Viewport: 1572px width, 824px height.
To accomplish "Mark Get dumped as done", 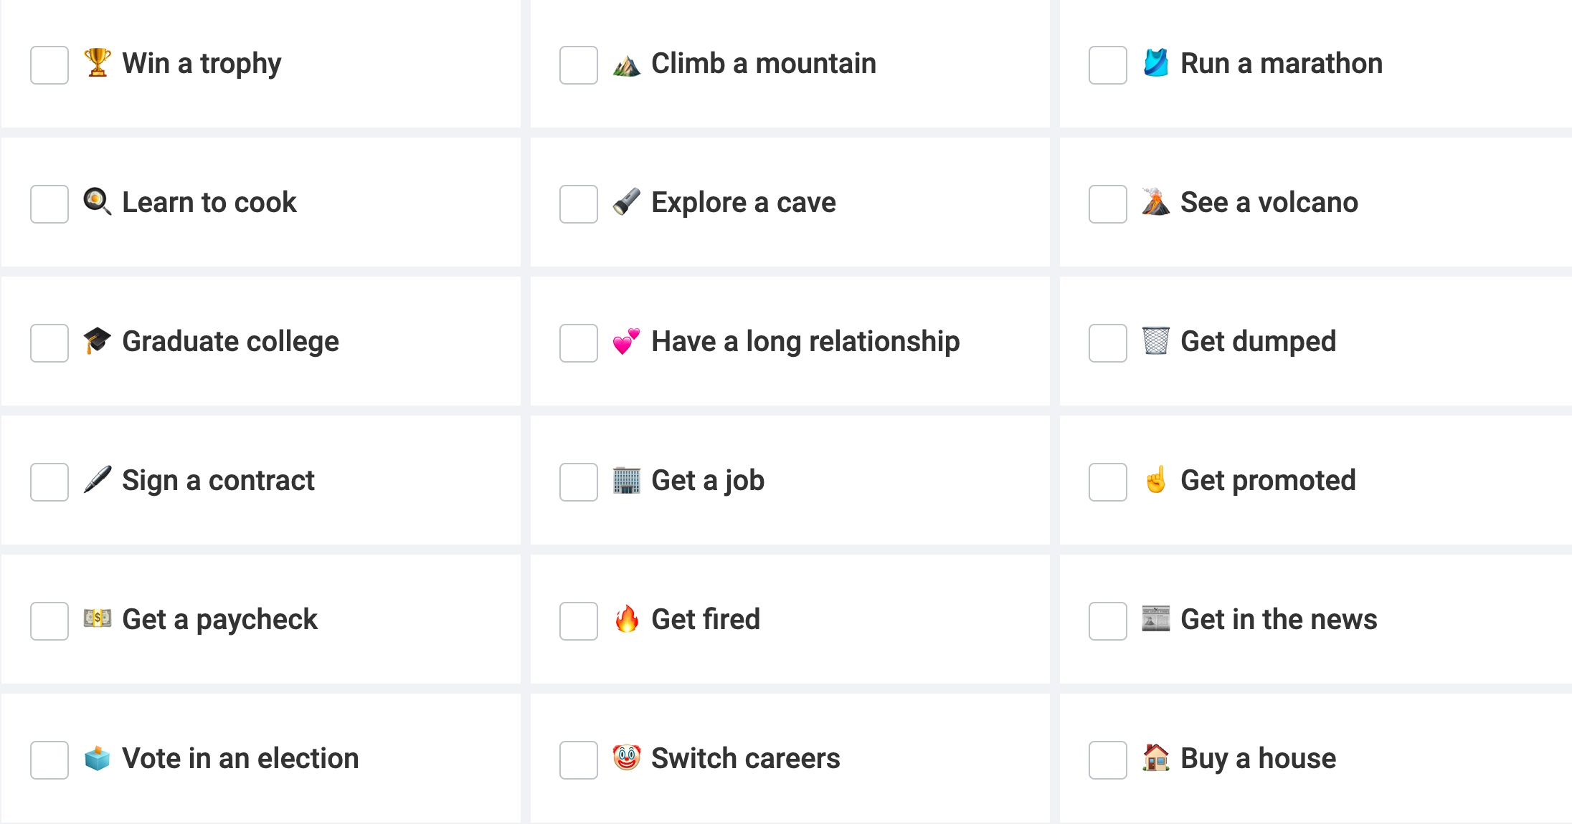I will (1108, 343).
